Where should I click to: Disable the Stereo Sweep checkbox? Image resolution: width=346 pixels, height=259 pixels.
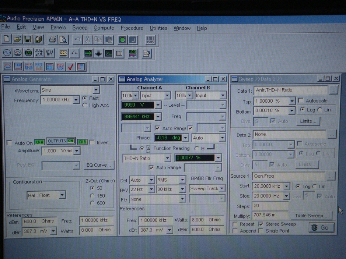[261, 224]
